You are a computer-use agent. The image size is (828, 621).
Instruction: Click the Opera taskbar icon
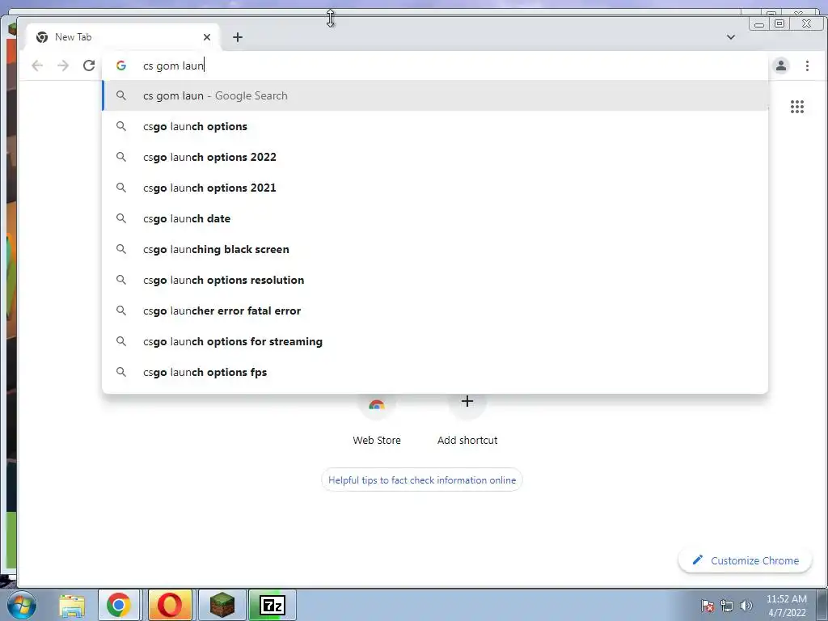[170, 605]
